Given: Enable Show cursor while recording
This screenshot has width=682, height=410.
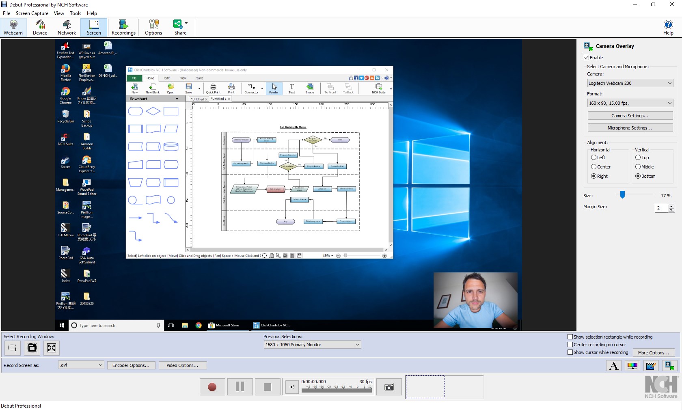Looking at the screenshot, I should pos(570,353).
